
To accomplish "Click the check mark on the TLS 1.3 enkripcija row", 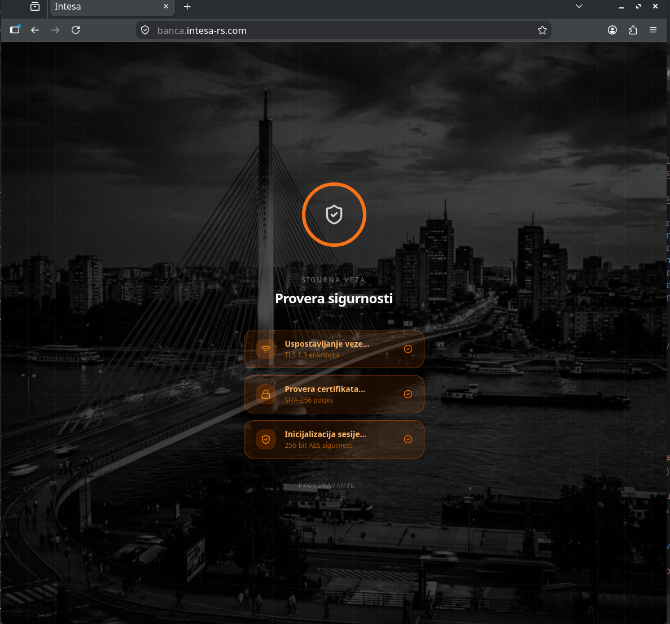I will tap(408, 349).
